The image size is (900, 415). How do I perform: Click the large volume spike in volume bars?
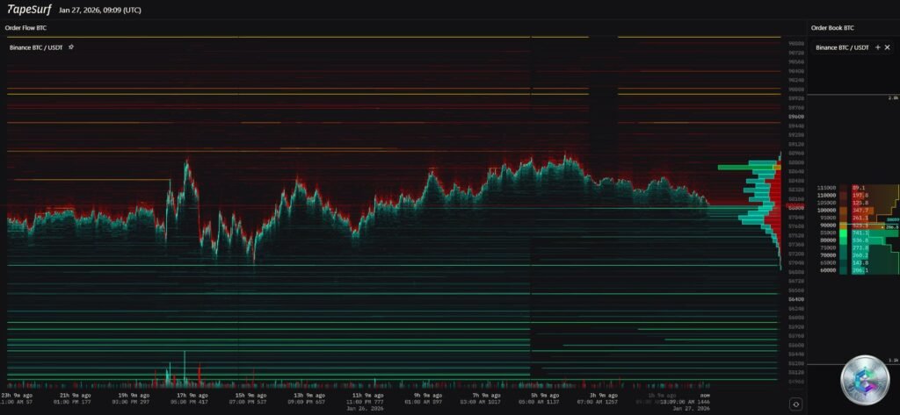click(x=185, y=367)
